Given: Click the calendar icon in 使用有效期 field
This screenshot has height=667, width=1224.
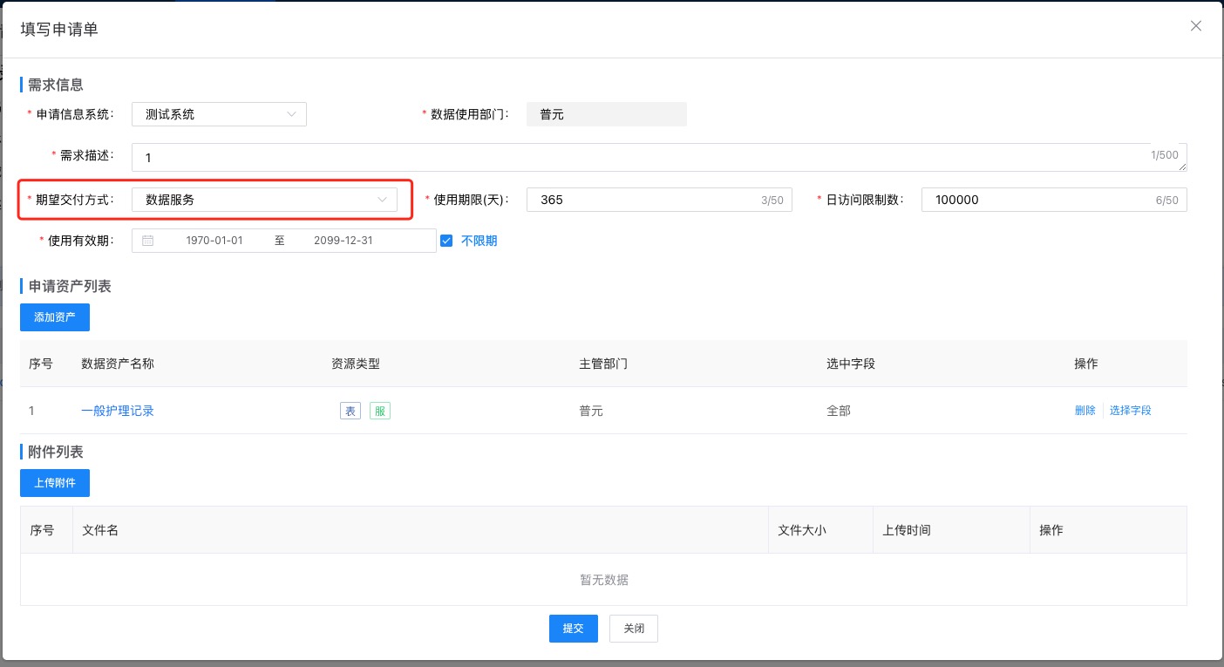Looking at the screenshot, I should [148, 241].
